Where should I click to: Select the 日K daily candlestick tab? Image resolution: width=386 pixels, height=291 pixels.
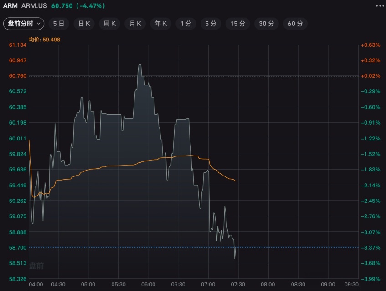click(84, 24)
